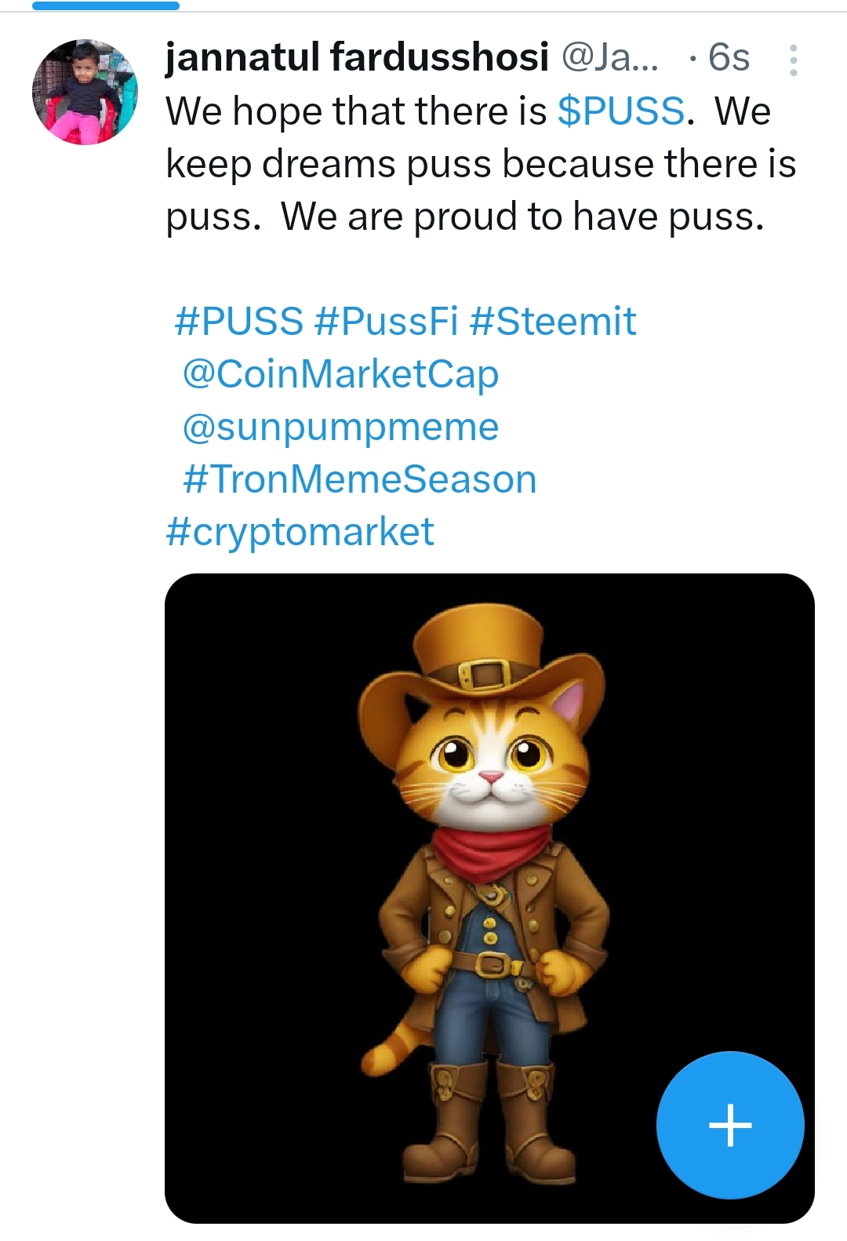
Task: Visit the @sunpumpmeme mention
Action: click(x=340, y=427)
